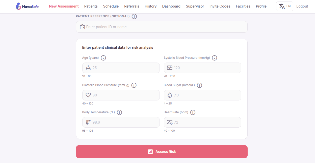Show Heart Rate info icon
Viewport: 315px width, 163px height.
click(x=193, y=112)
